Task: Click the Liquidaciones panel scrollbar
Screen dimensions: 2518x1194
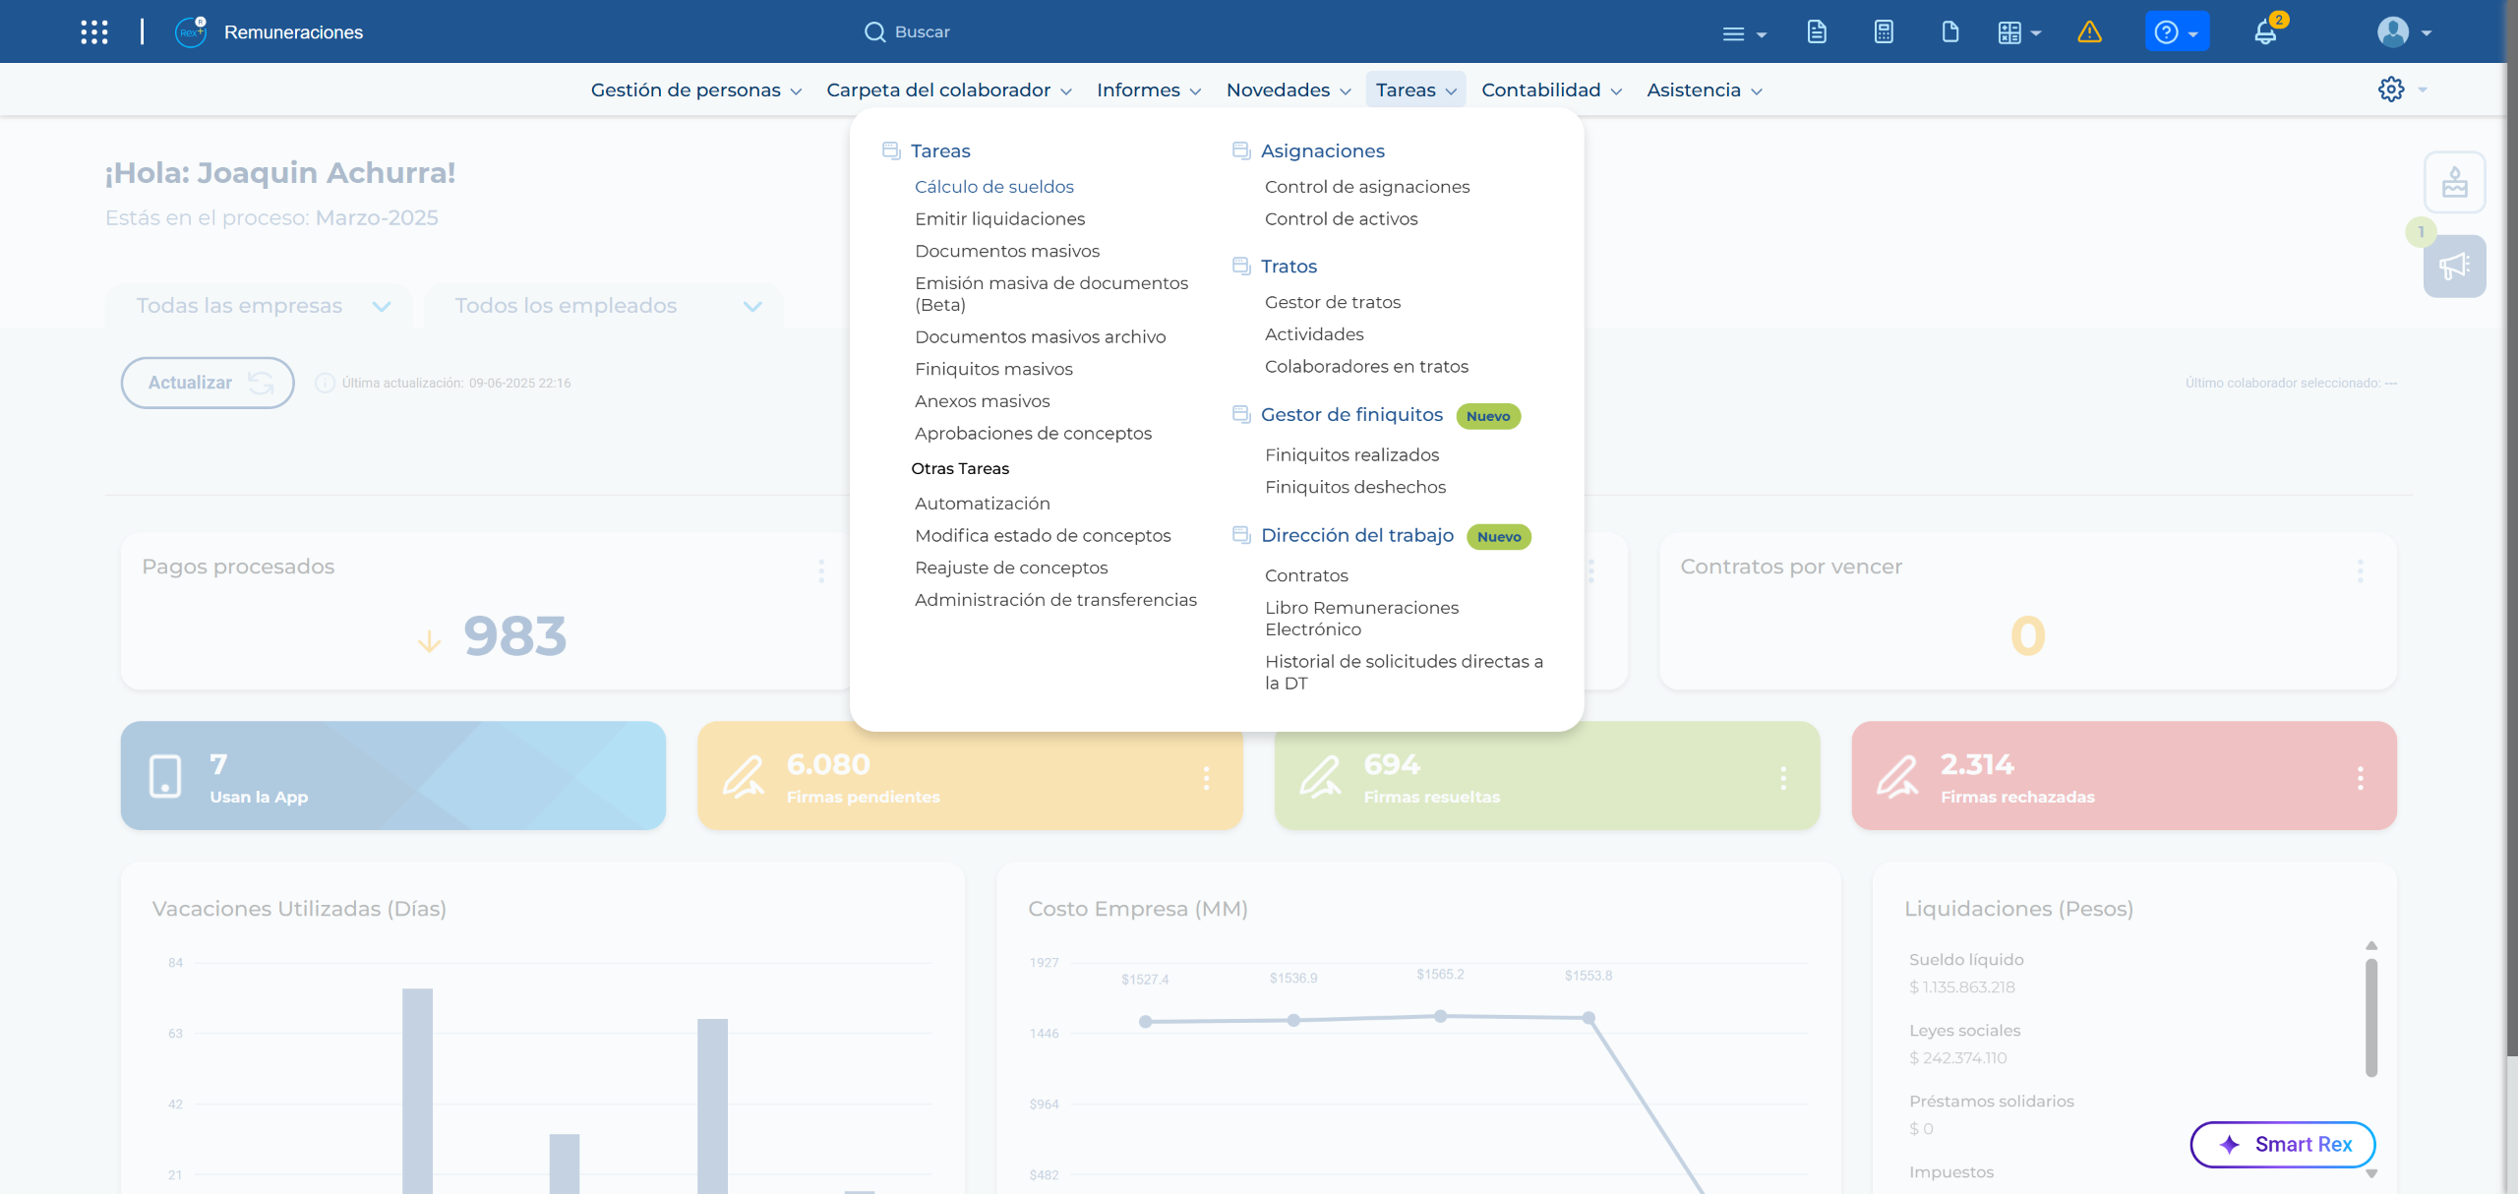Action: (2371, 1018)
